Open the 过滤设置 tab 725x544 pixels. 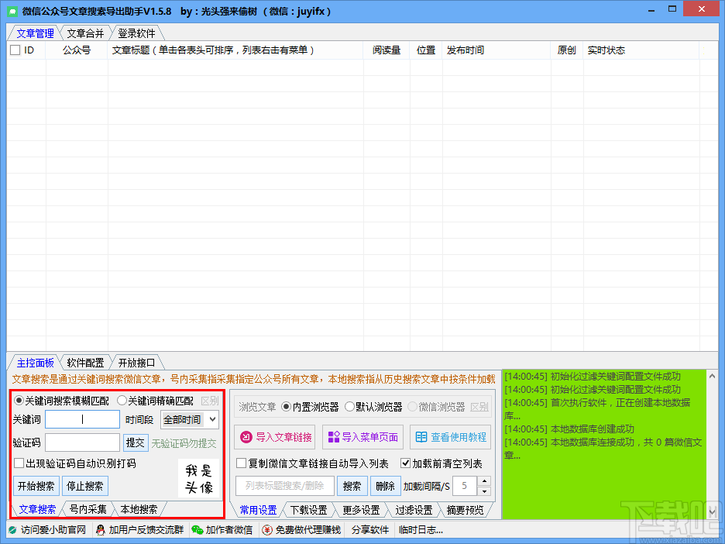(414, 510)
